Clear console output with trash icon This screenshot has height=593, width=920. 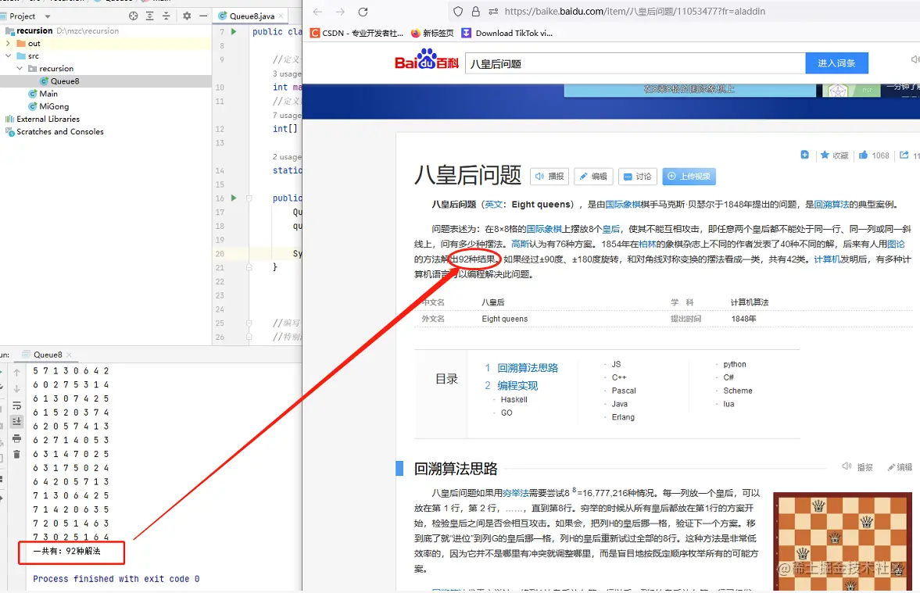tap(17, 455)
